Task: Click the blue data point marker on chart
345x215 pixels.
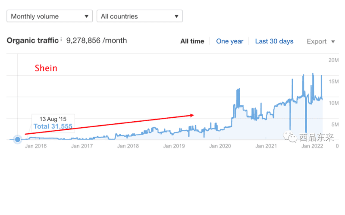Action: [x=18, y=139]
